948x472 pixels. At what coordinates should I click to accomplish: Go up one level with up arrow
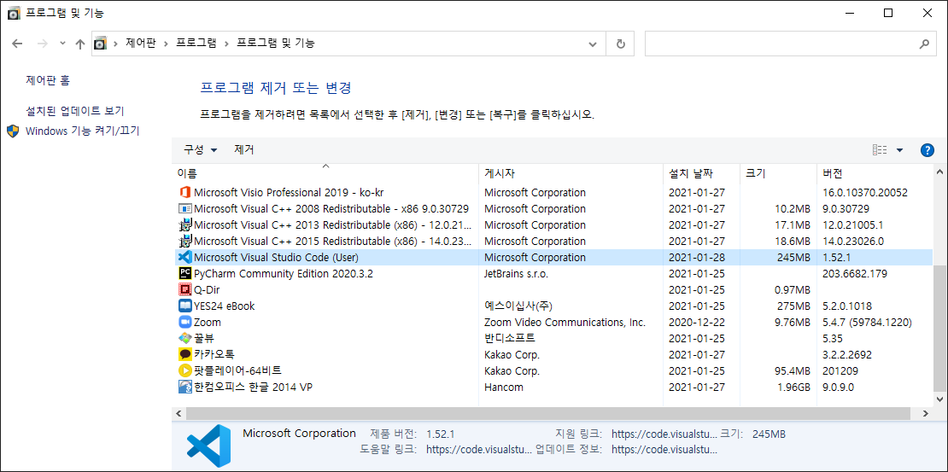coord(79,44)
